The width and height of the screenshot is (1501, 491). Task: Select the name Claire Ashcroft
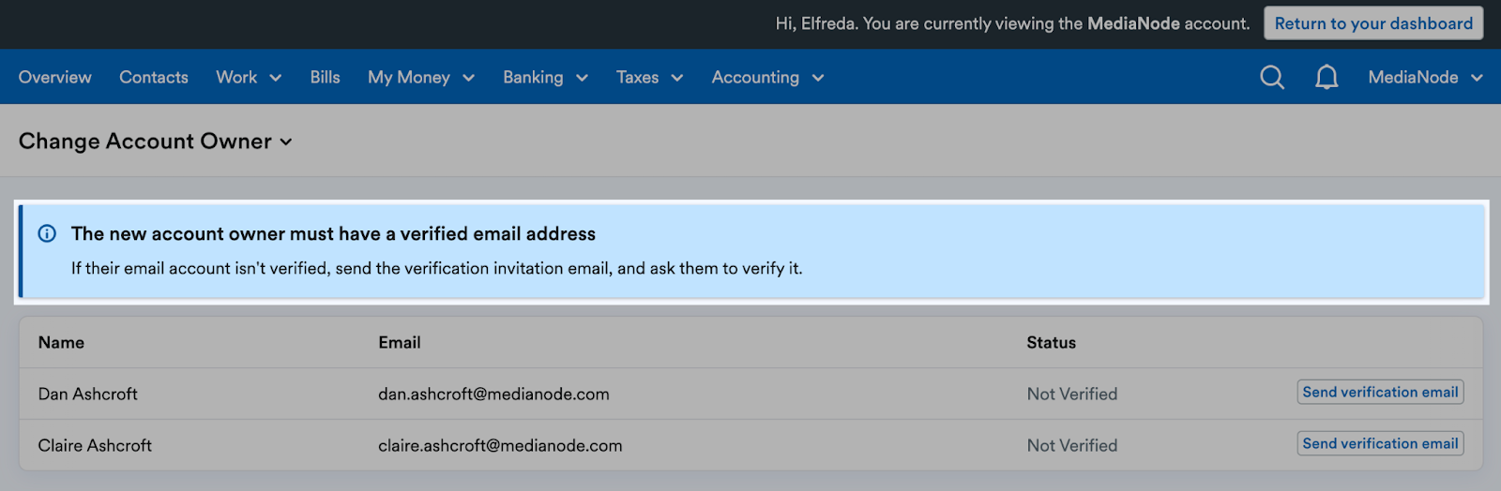click(x=95, y=446)
